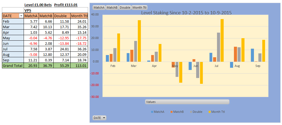The image size is (282, 125).
Task: Click the MatchA field button above chart
Action: (99, 7)
